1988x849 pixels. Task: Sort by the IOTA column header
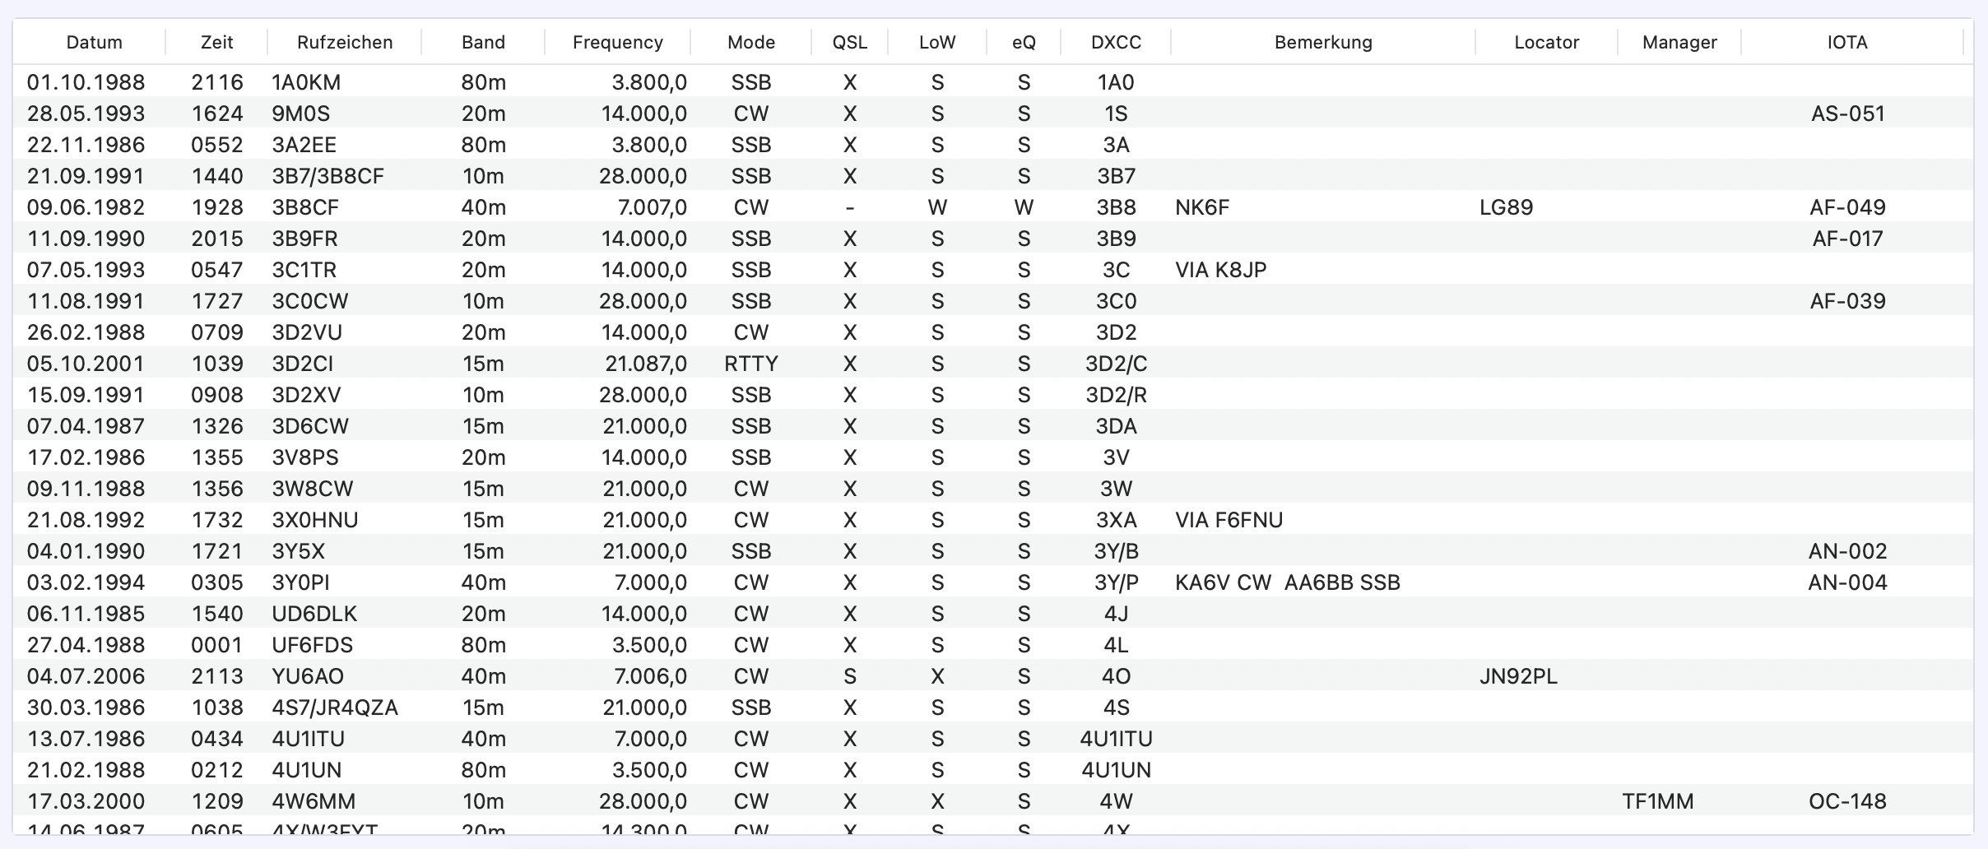(x=1846, y=42)
